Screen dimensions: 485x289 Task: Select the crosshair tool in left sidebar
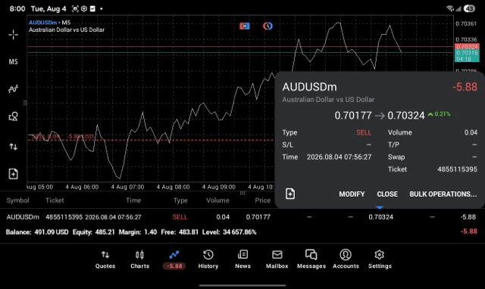(14, 35)
